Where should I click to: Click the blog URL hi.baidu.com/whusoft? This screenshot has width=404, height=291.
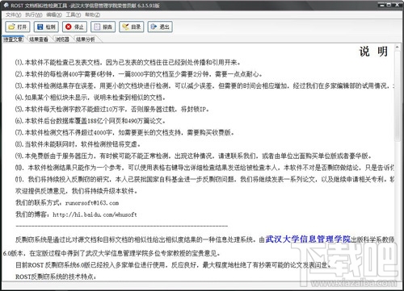point(95,214)
